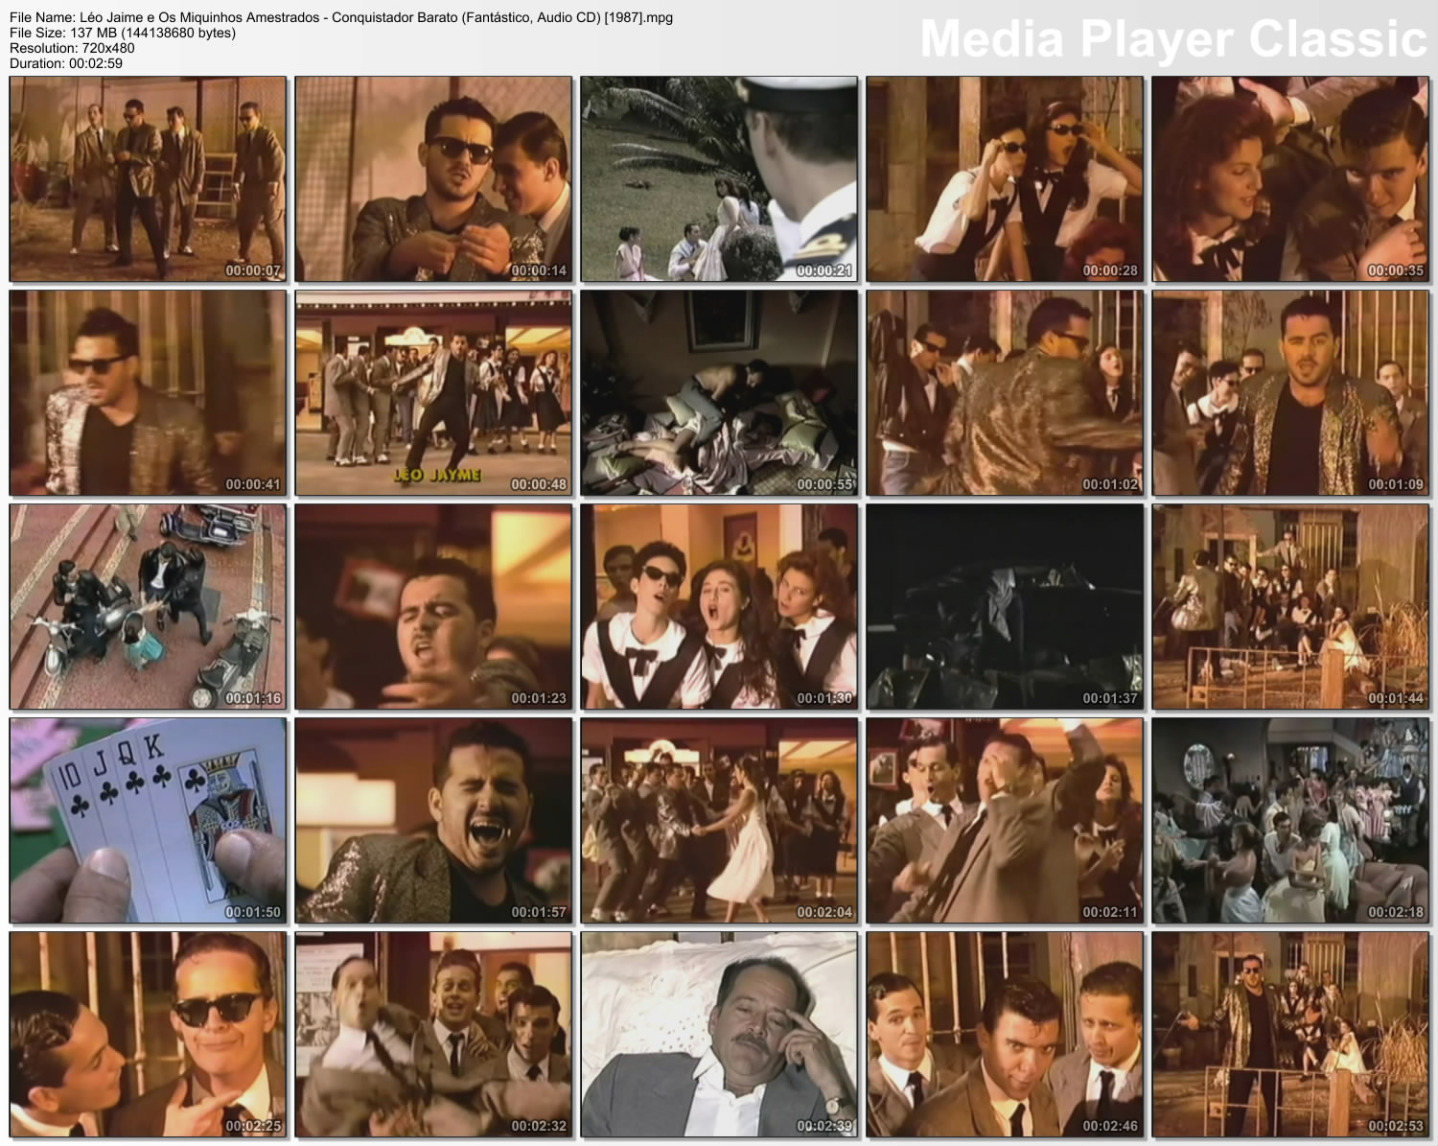This screenshot has width=1438, height=1146.
Task: Open the frame at 00:01:44
Action: click(x=1290, y=607)
